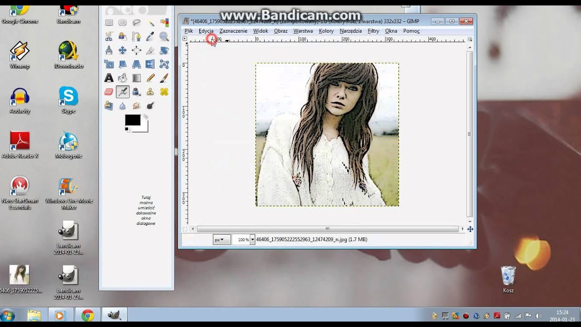Select the Select by Color tool
Screen dimensions: 581x327
point(164,23)
